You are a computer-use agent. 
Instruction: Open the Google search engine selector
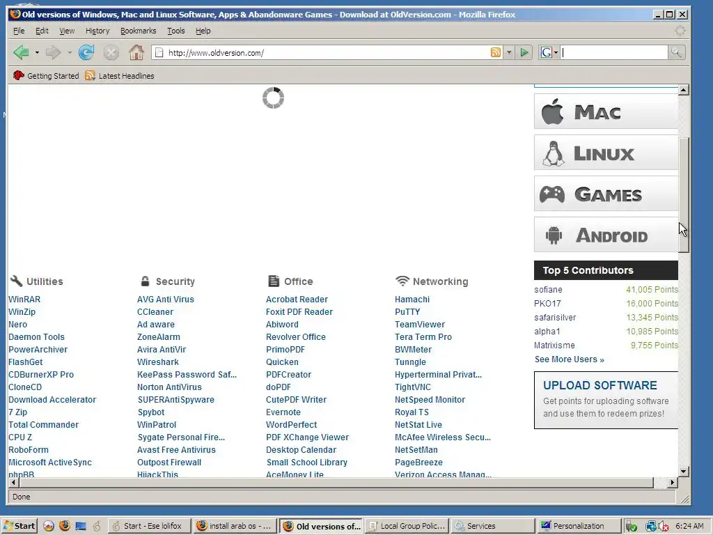[549, 52]
